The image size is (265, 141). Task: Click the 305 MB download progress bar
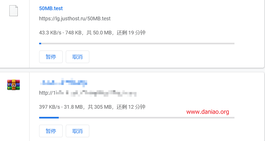pos(137,118)
